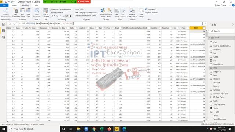
Task: Click the taskbar 'Type here to search' box
Action: coord(34,129)
